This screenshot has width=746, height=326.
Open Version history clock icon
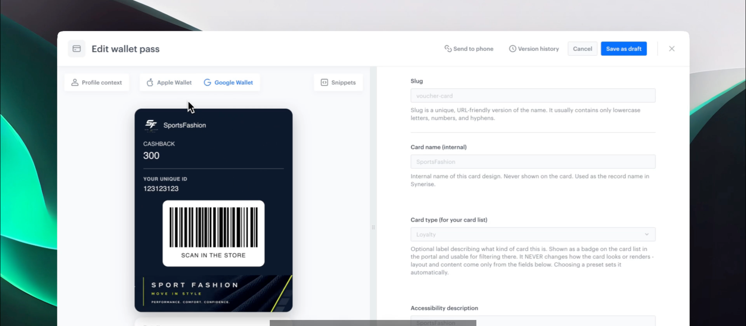[513, 49]
